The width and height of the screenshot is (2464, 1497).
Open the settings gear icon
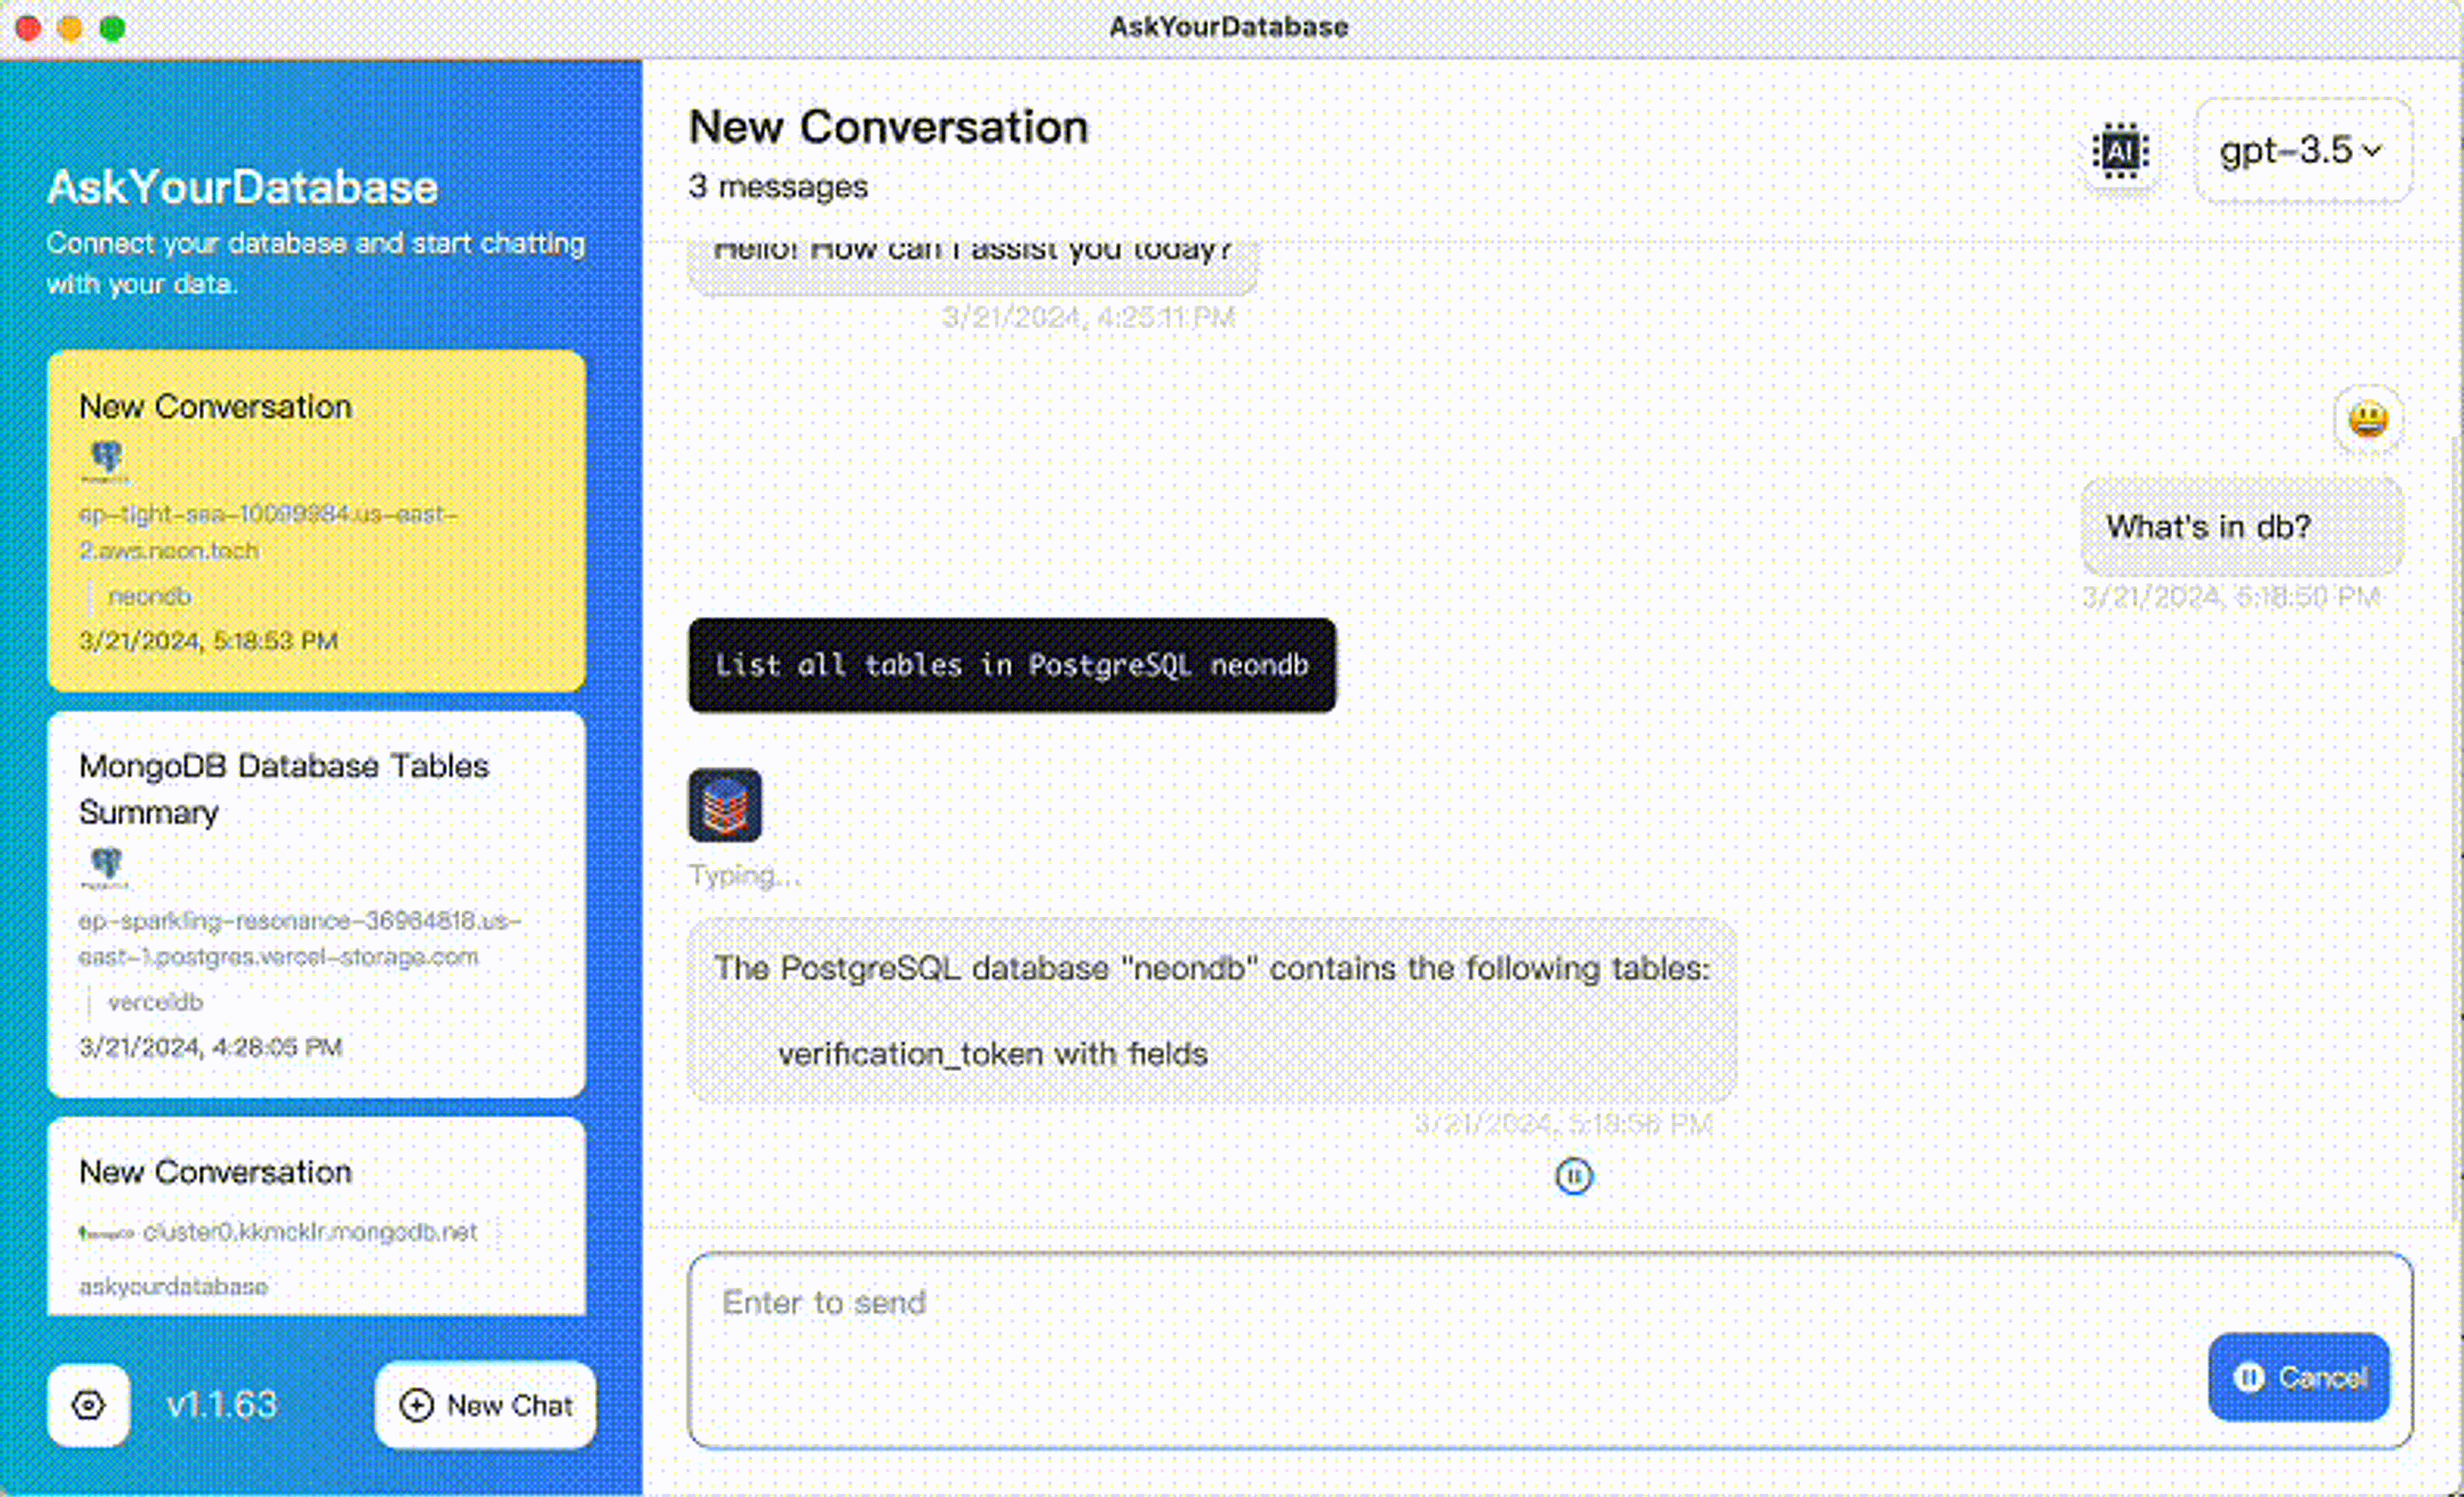(88, 1405)
